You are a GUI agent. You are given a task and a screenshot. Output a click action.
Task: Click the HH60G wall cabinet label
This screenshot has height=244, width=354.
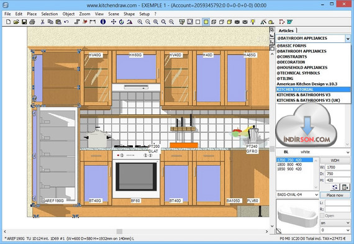point(135,55)
